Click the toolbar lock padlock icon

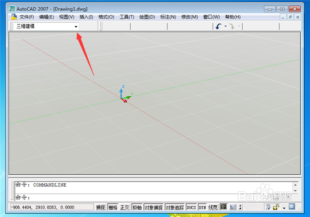tap(276, 207)
